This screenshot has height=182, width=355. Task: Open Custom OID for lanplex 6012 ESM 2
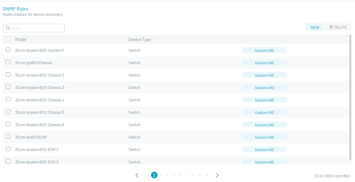click(x=264, y=149)
